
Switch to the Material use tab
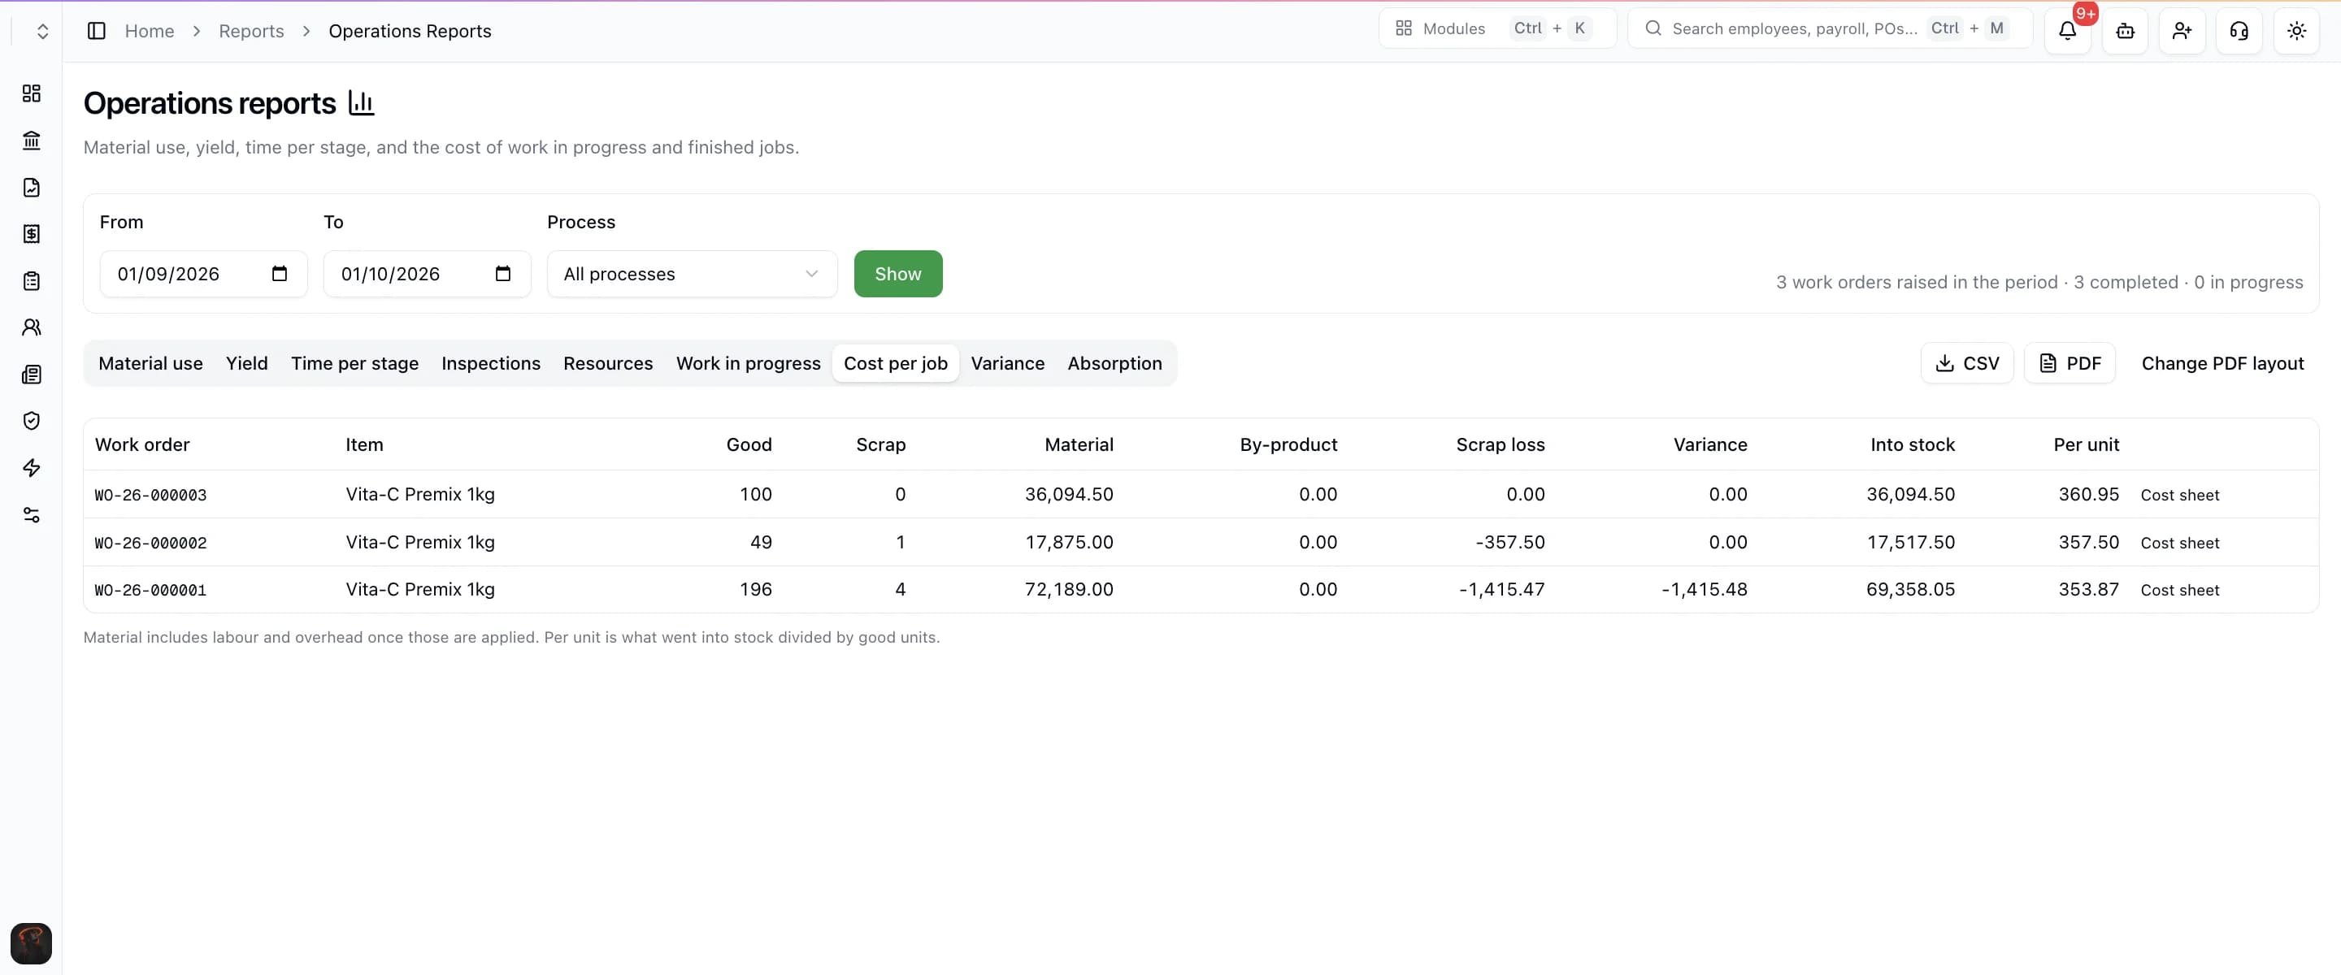pos(150,363)
